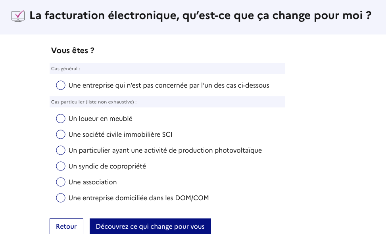
Task: Click the "Un loueur en meublé" label text
Action: 100,119
